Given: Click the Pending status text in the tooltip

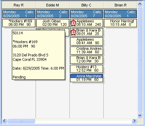Looking at the screenshot, I should click(x=19, y=77).
